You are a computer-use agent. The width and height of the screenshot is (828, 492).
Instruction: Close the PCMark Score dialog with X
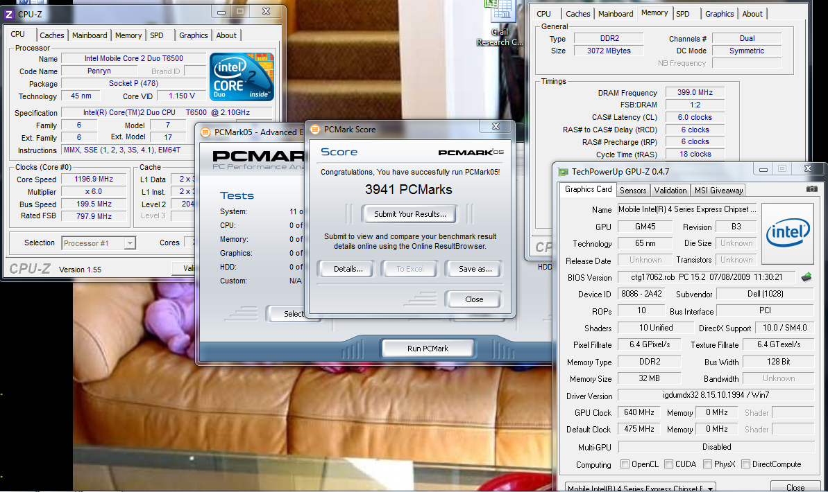(x=496, y=127)
